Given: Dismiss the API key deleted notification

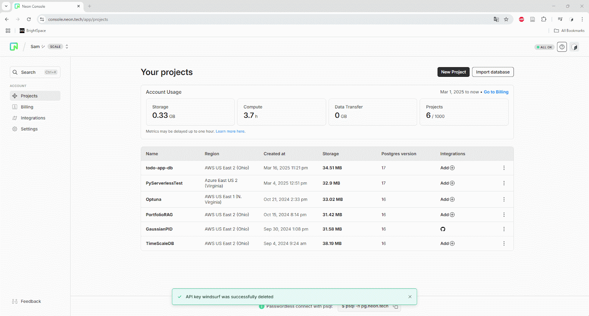Looking at the screenshot, I should click(410, 297).
